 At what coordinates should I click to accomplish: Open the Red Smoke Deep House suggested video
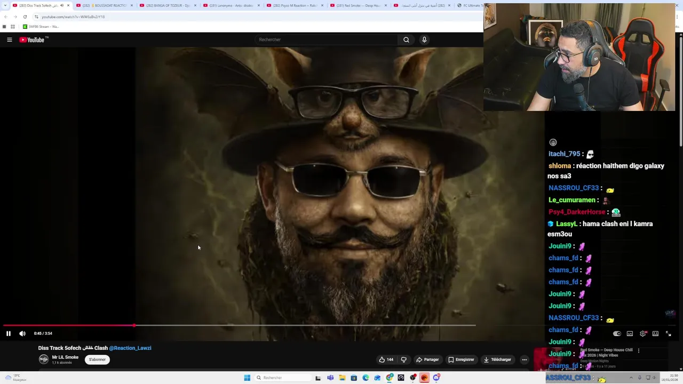coord(606,352)
